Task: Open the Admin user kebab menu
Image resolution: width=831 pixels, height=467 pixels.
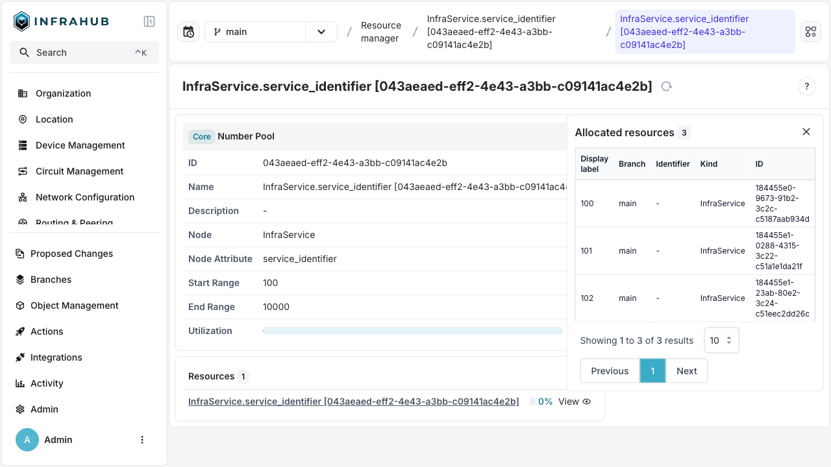Action: pyautogui.click(x=142, y=440)
